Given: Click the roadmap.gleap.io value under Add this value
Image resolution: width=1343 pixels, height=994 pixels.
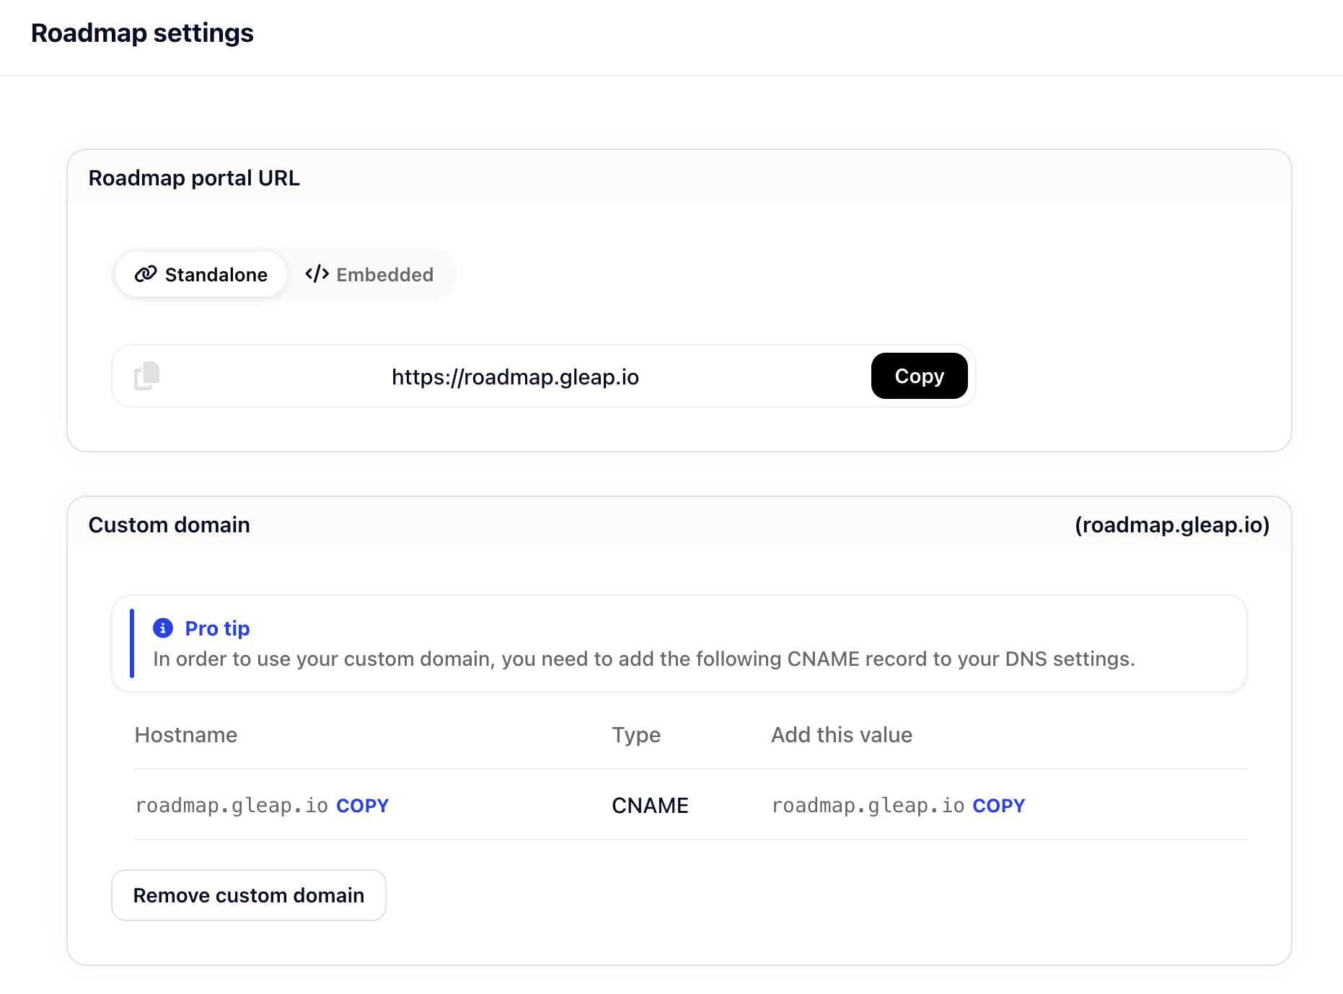Looking at the screenshot, I should [868, 806].
